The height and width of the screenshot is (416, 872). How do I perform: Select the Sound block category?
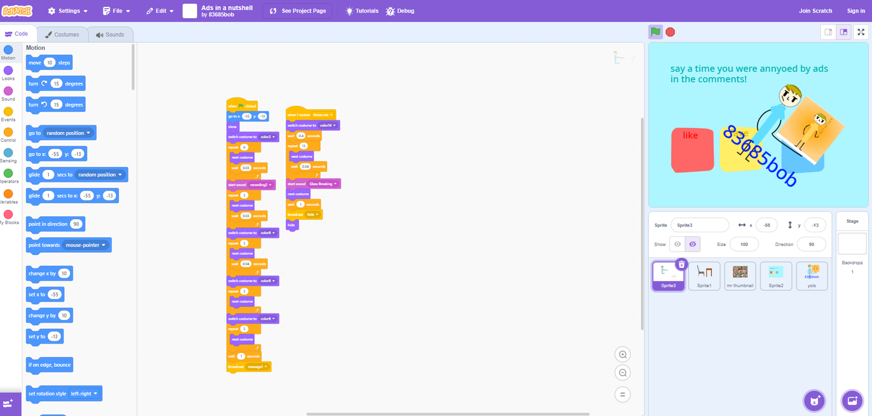8,93
